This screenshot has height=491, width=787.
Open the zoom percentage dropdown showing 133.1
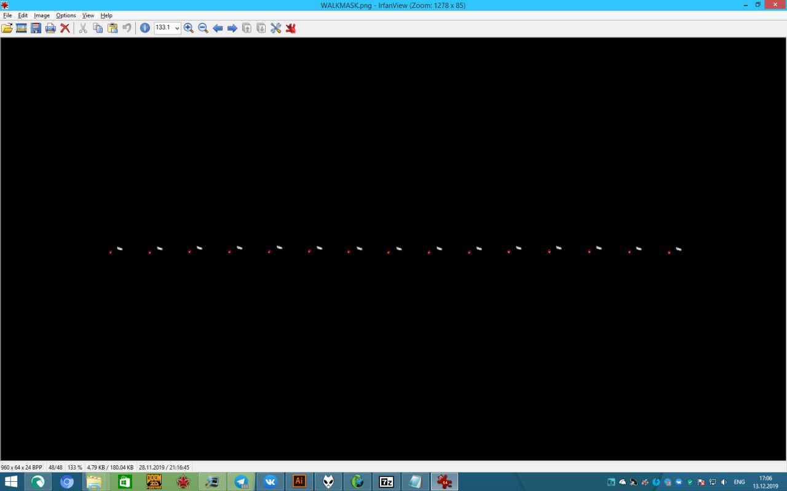[x=177, y=28]
